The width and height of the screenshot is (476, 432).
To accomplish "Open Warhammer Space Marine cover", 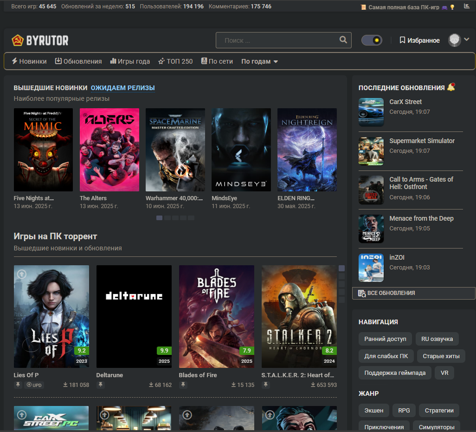I will (175, 150).
